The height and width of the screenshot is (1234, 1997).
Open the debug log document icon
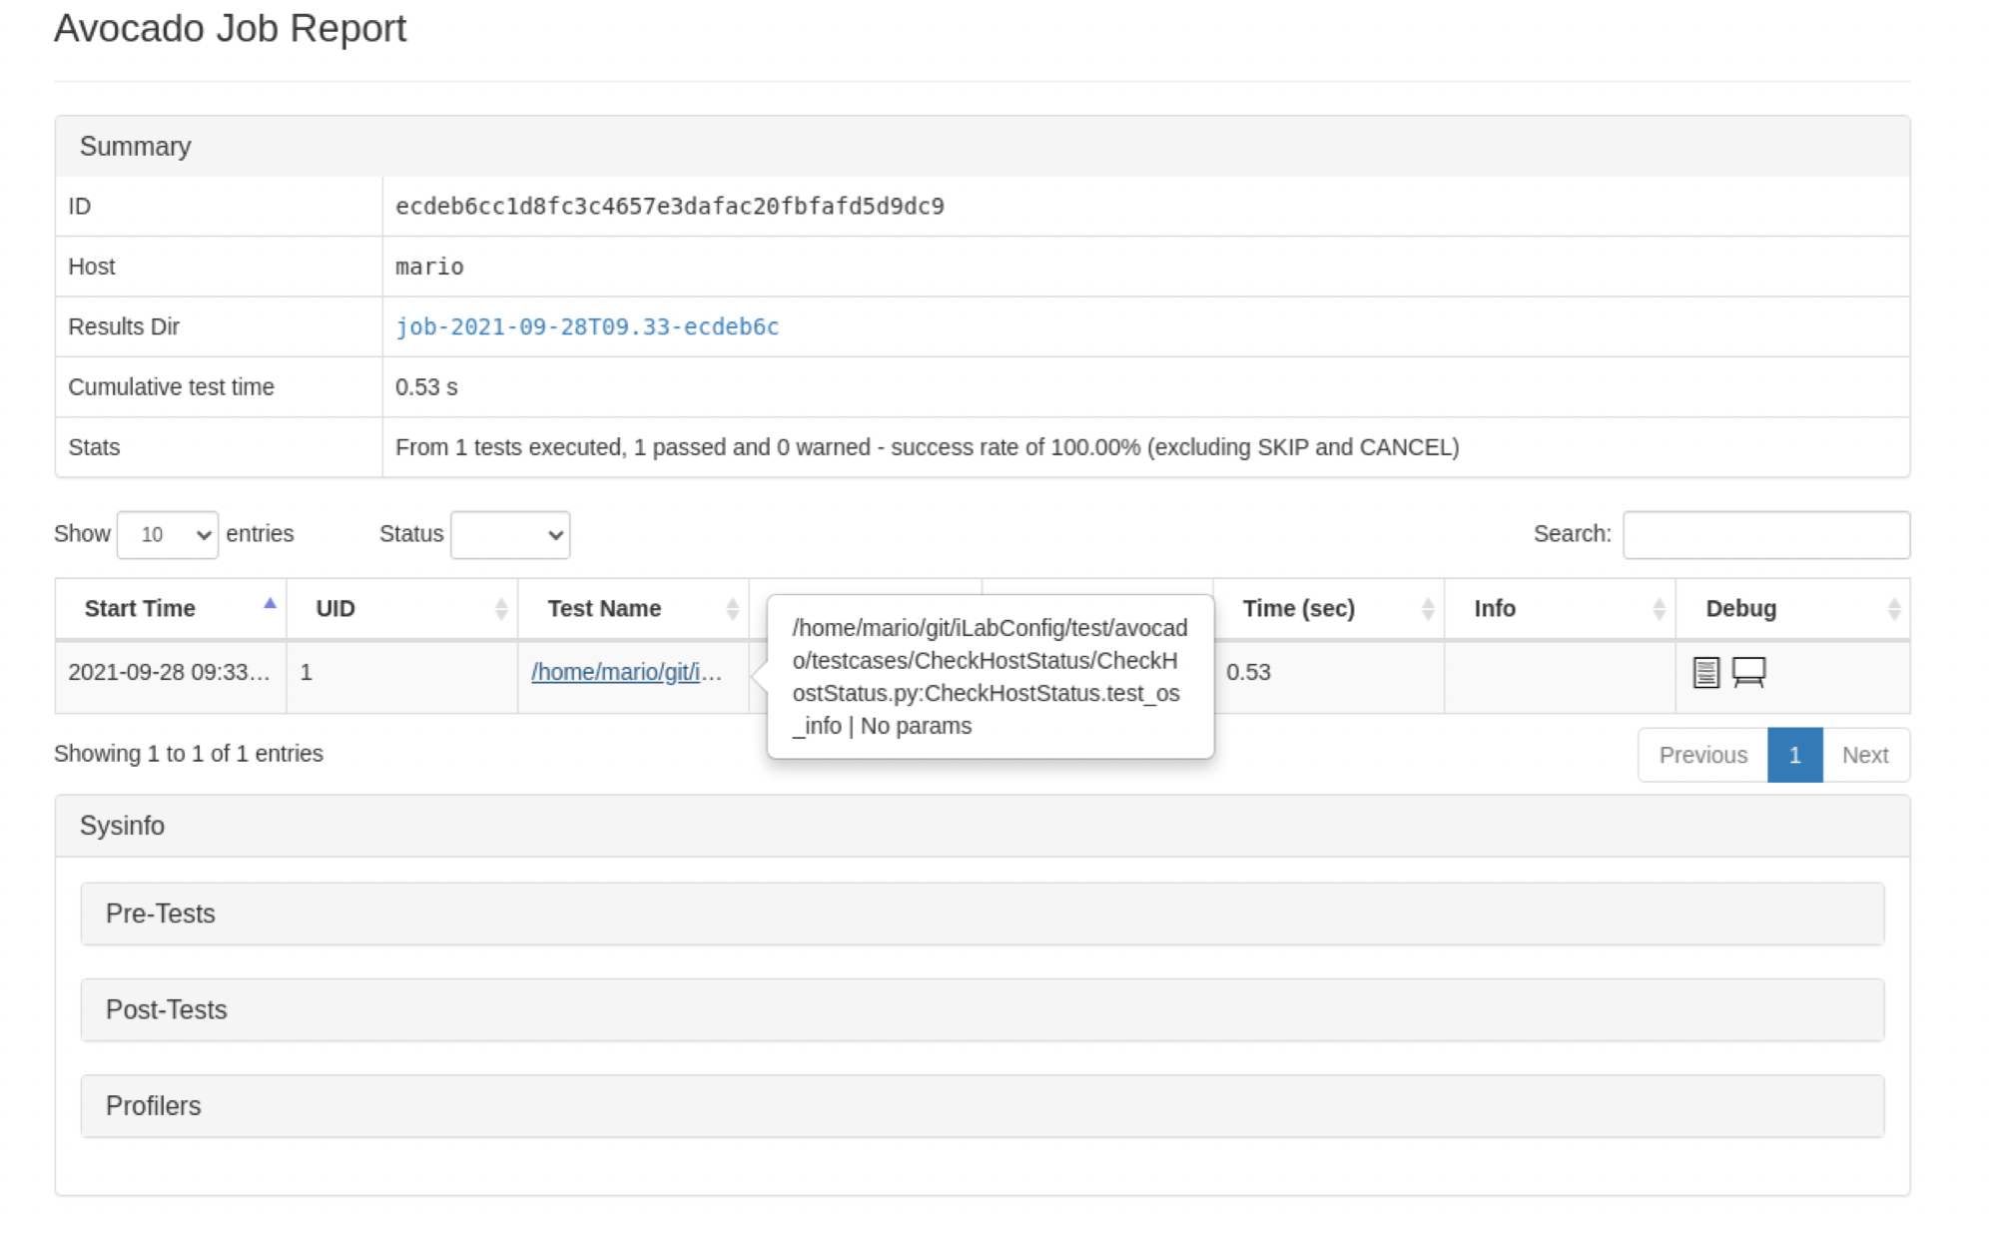[1705, 672]
